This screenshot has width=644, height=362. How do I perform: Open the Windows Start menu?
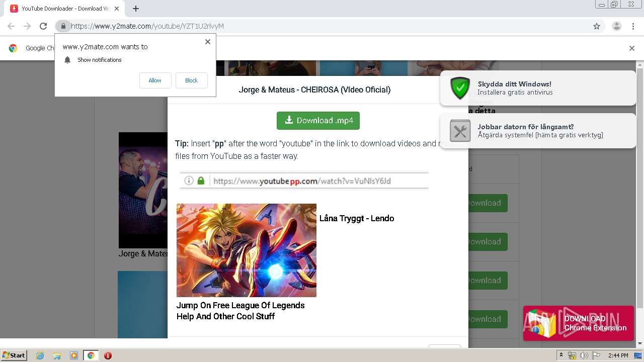14,355
